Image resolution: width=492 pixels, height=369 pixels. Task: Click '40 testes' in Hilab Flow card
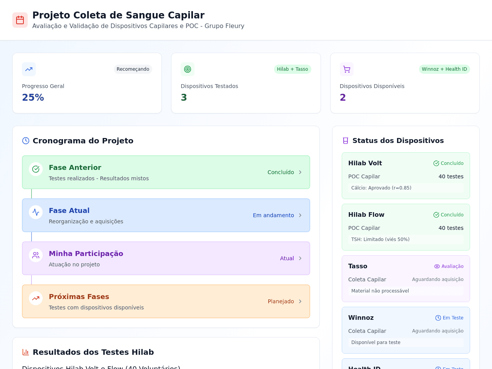tap(451, 228)
